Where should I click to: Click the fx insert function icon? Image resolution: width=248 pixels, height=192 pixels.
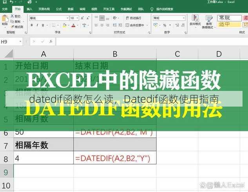51,42
